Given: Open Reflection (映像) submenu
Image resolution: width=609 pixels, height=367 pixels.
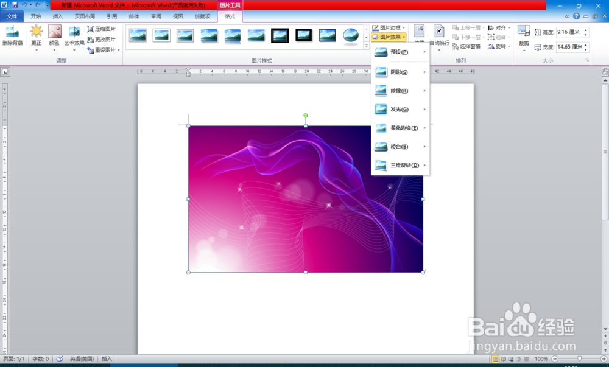Looking at the screenshot, I should click(401, 91).
